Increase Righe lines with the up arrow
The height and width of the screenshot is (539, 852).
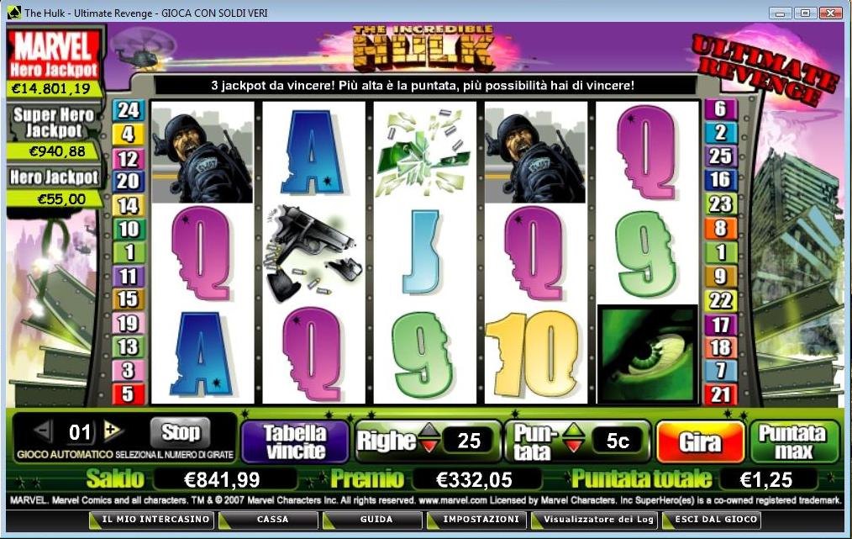(x=429, y=431)
